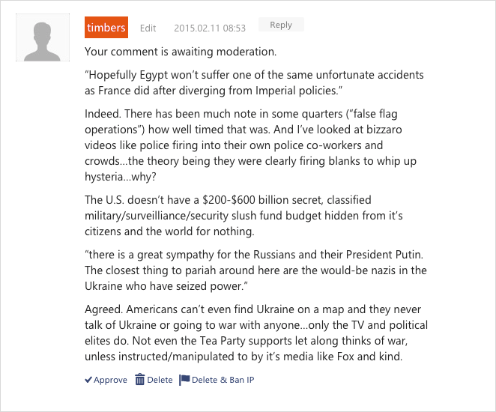Click the paragraph beginning with Agreed
This screenshot has height=412, width=496.
256,333
